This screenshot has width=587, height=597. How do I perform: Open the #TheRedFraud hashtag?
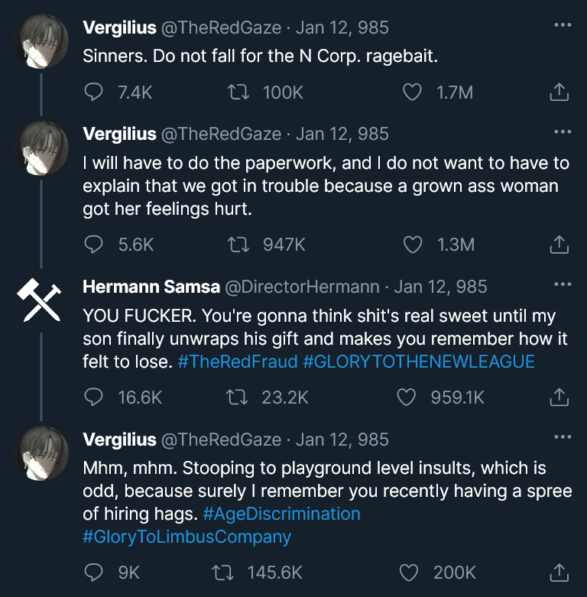[x=237, y=362]
